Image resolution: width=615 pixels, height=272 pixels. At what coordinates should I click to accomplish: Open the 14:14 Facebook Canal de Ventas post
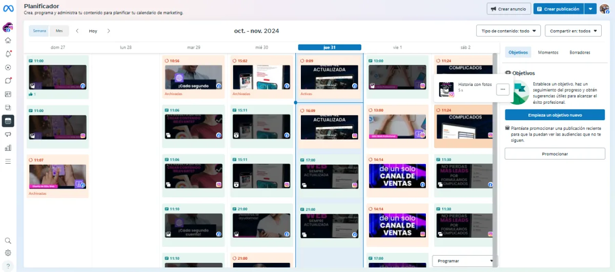397,176
